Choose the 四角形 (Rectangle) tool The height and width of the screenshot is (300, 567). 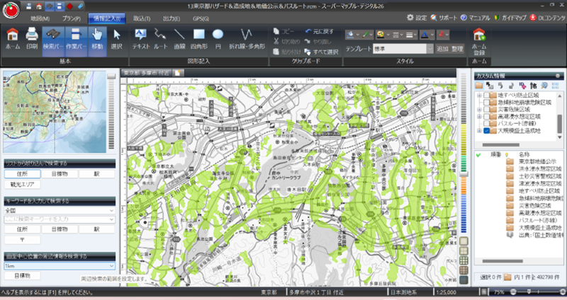pos(199,39)
